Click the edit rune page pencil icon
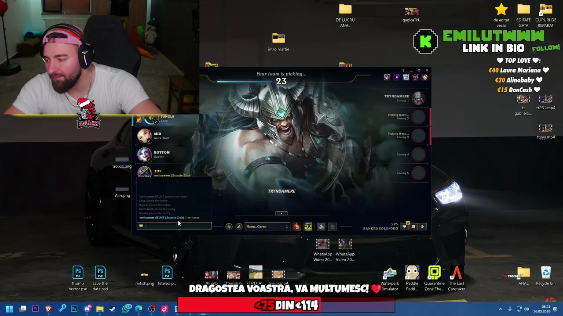The width and height of the screenshot is (563, 316). (239, 226)
